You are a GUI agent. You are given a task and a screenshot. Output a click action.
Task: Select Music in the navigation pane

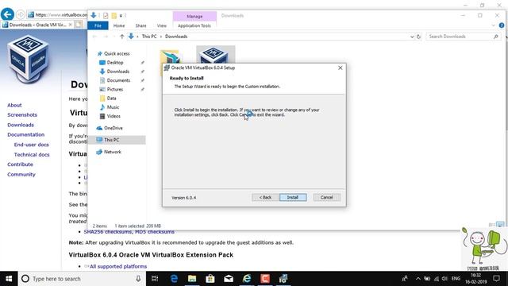[113, 107]
